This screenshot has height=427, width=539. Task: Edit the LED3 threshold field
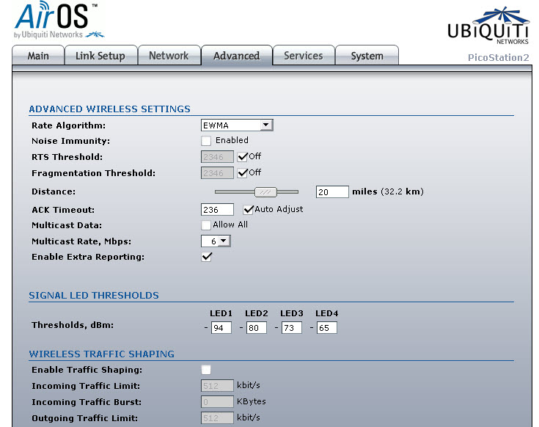click(292, 328)
